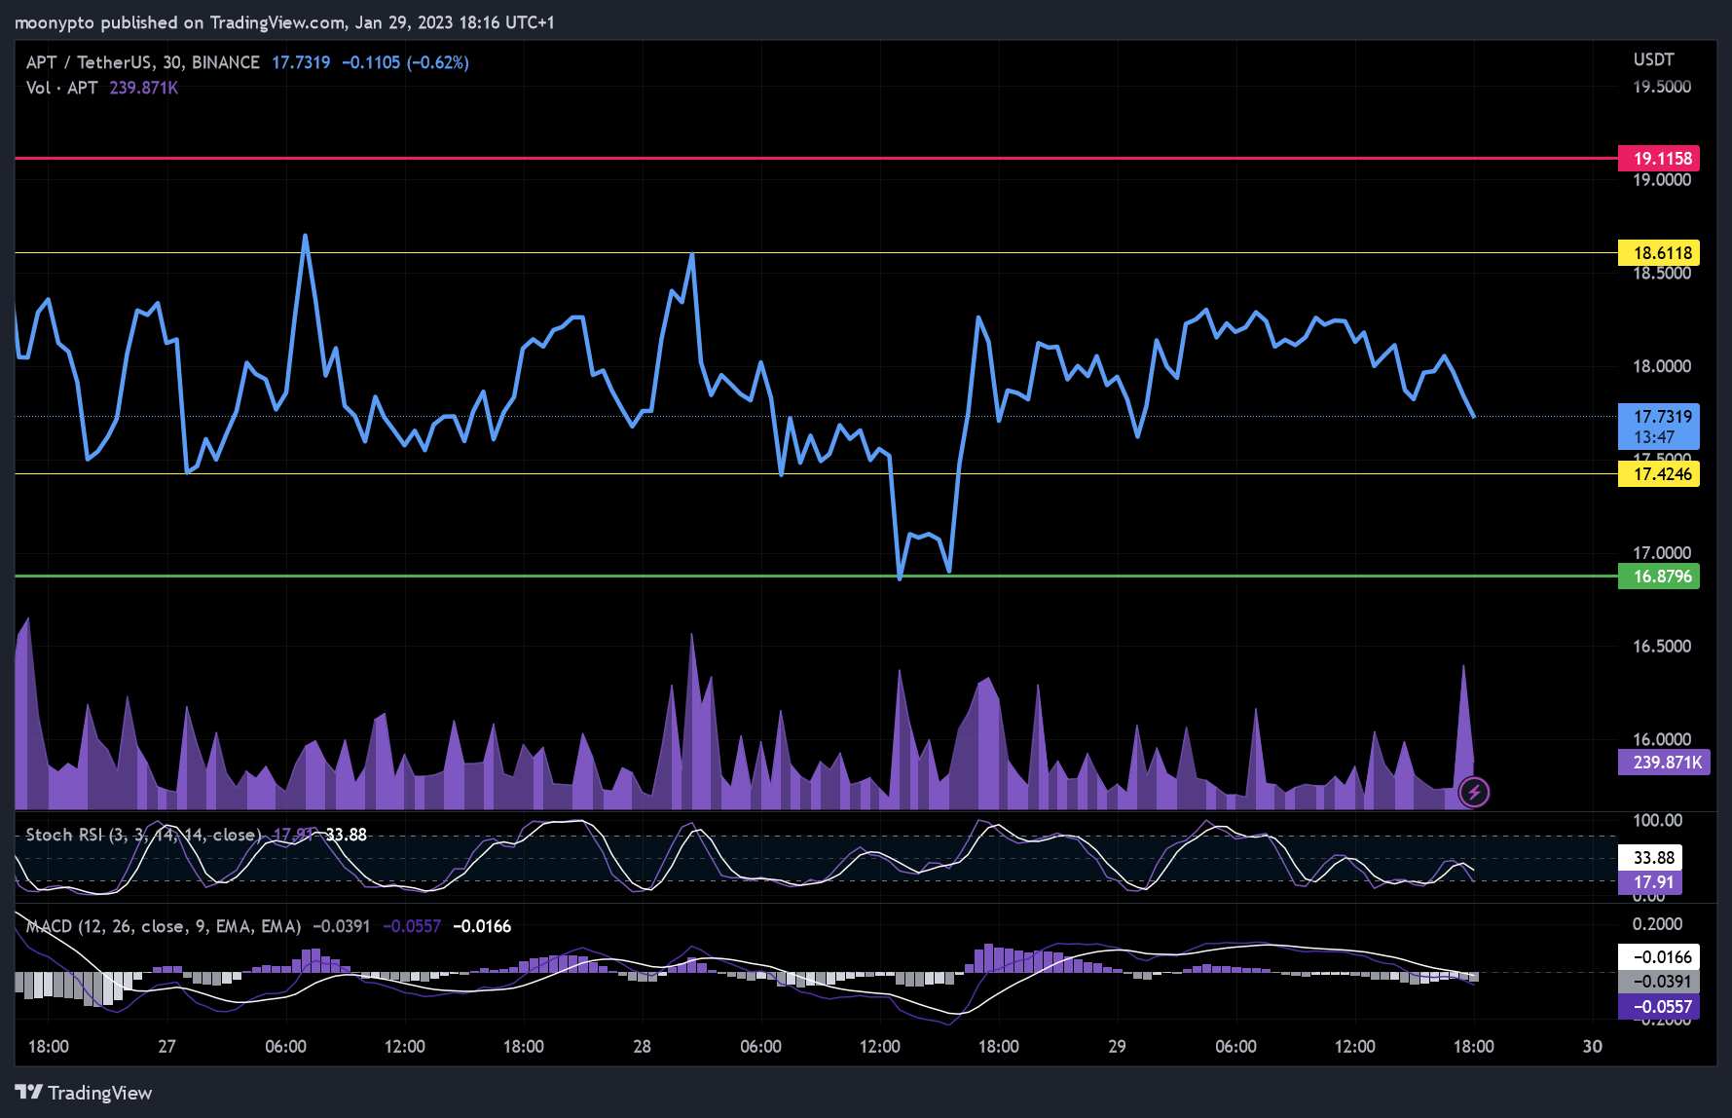
Task: Click the time axis label 29
Action: click(1117, 1047)
